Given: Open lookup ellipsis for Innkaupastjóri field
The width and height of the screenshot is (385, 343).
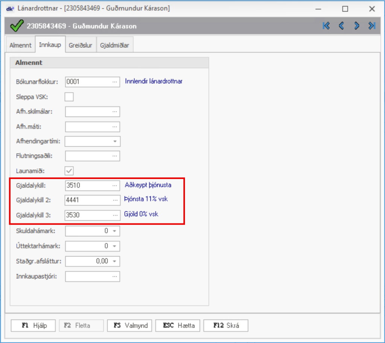Looking at the screenshot, I should [115, 276].
